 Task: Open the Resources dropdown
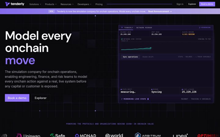(67, 4)
